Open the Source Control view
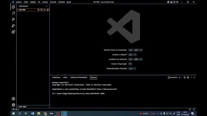This screenshot has height=116, width=207. (x=13, y=19)
